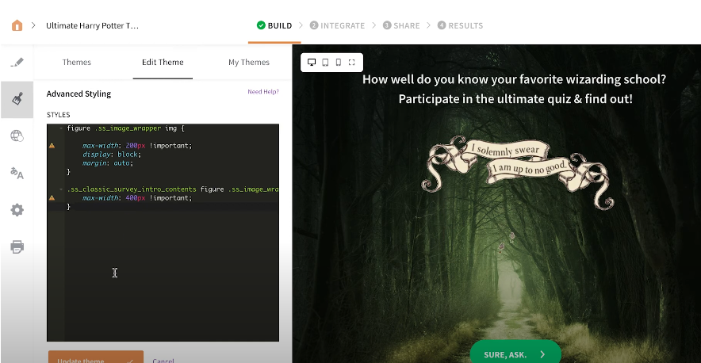Click the SURE, ASK. button

click(x=515, y=352)
